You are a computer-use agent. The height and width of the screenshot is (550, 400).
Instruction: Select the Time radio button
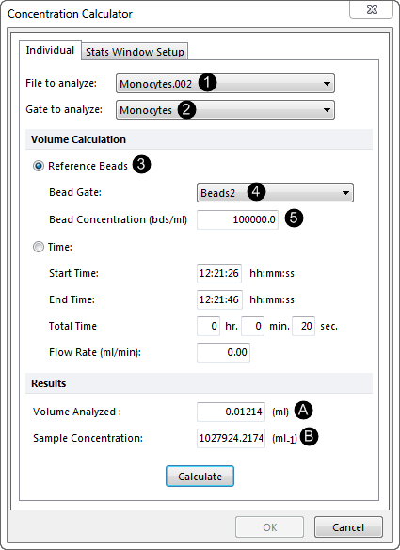coord(39,247)
